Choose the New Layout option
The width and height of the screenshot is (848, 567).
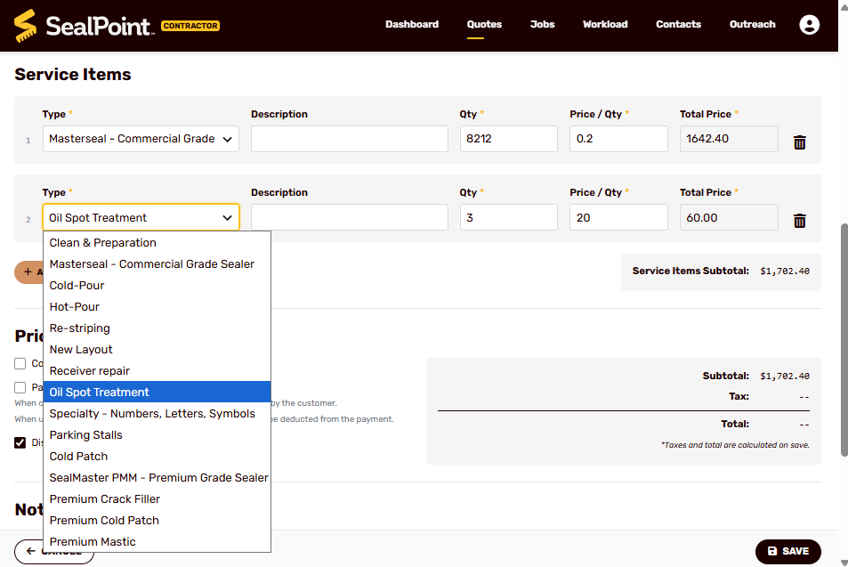tap(157, 350)
